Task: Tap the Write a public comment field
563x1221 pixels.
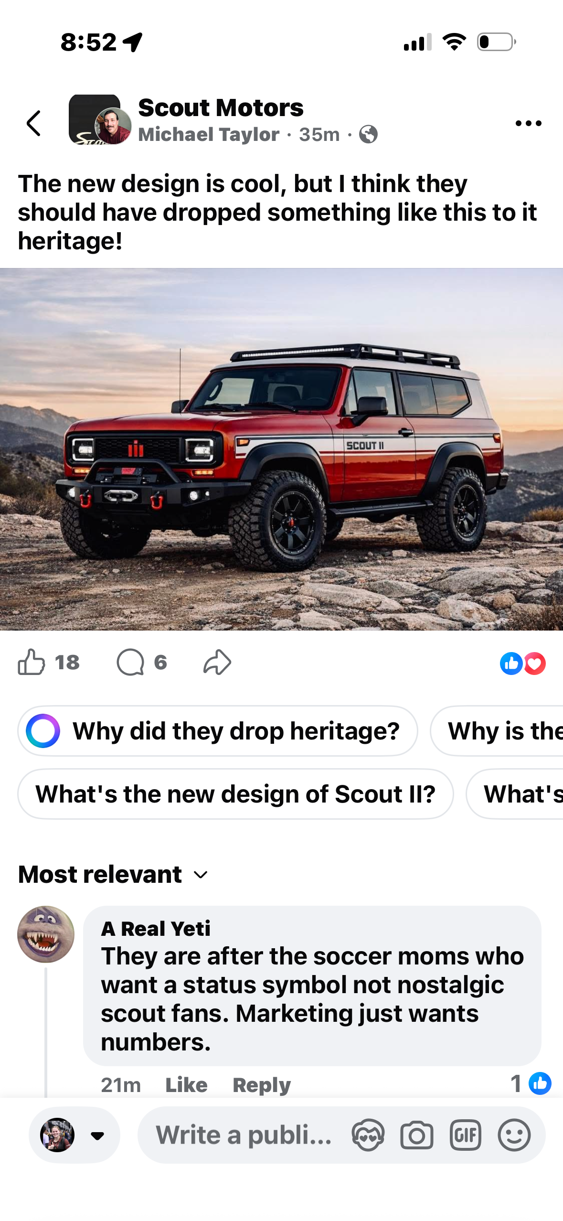Action: 244,1135
